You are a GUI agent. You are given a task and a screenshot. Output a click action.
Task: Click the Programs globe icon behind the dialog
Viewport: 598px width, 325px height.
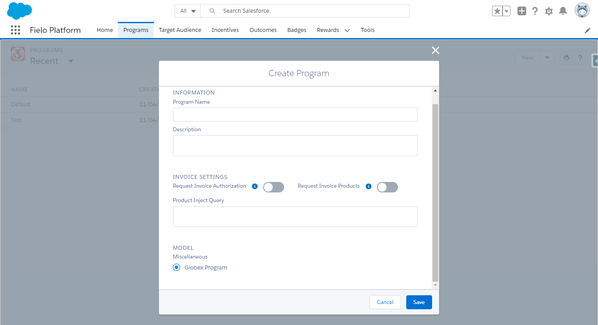click(x=18, y=54)
